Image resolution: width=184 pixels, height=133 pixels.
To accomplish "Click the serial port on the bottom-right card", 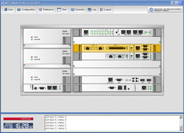I will [112, 88].
